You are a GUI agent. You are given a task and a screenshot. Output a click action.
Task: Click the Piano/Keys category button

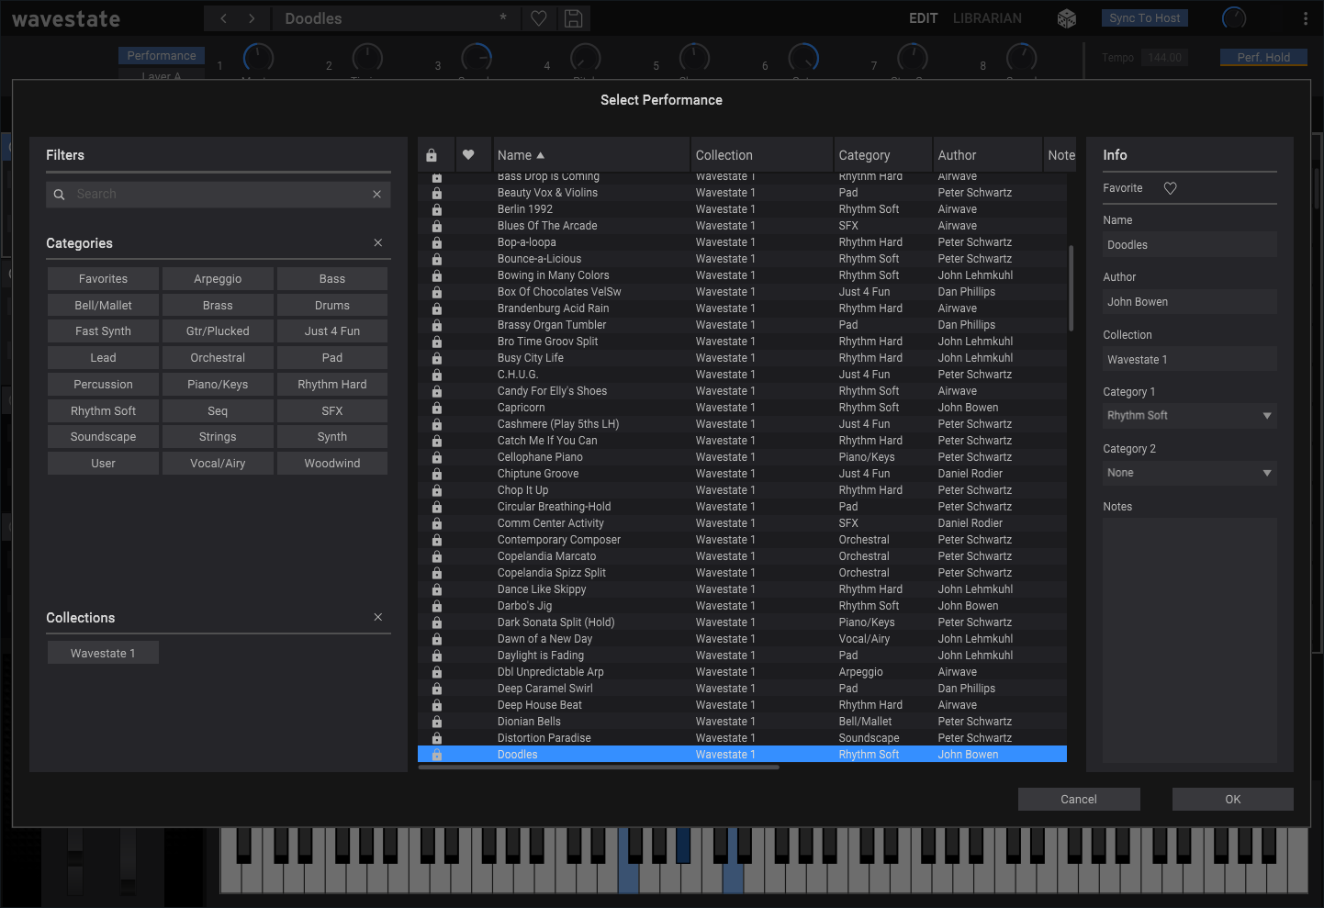click(x=218, y=385)
